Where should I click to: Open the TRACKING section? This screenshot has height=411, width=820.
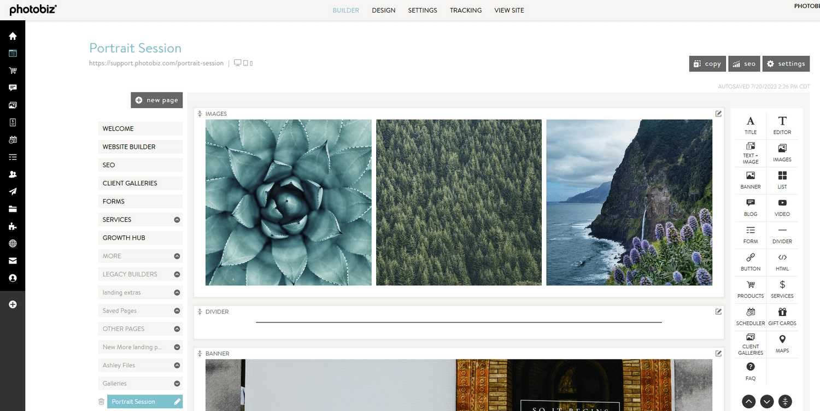(x=465, y=10)
